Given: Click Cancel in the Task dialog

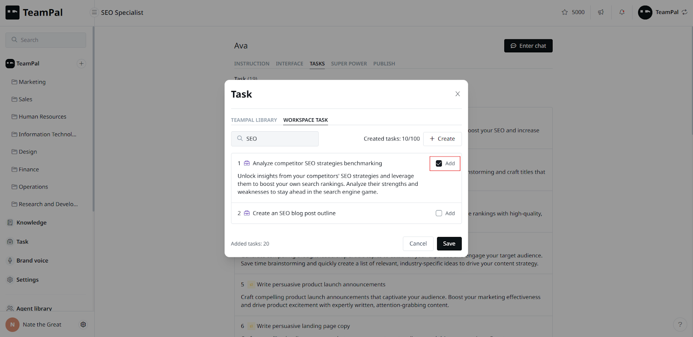Looking at the screenshot, I should pyautogui.click(x=418, y=243).
